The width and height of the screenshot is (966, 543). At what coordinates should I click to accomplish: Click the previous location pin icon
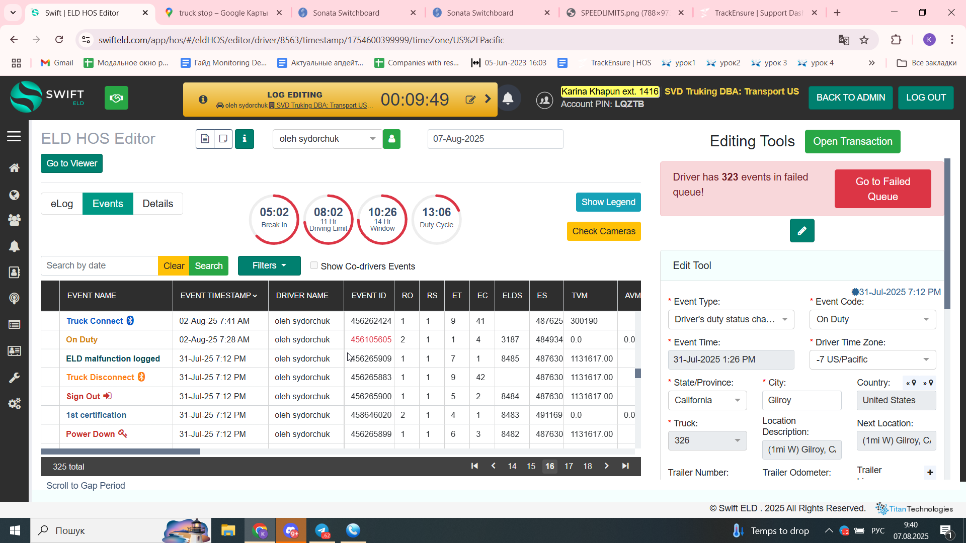(912, 383)
